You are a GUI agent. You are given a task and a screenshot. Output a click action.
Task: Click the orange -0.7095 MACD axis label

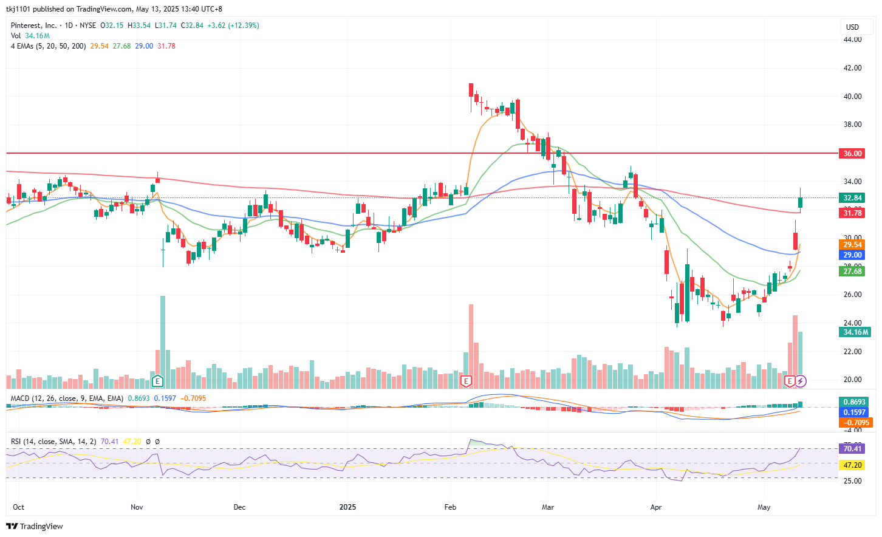[x=856, y=422]
